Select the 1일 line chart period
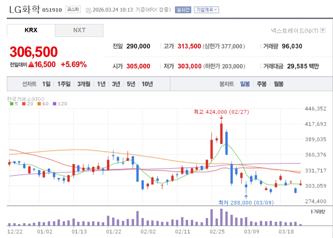This screenshot has height=238, width=333. tap(46, 84)
